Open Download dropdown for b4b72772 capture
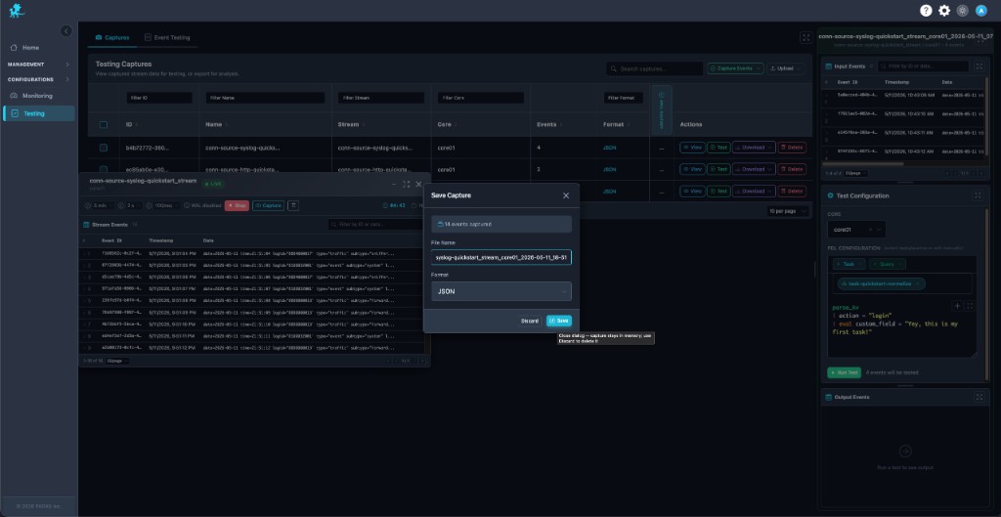This screenshot has width=1001, height=517. coord(754,148)
